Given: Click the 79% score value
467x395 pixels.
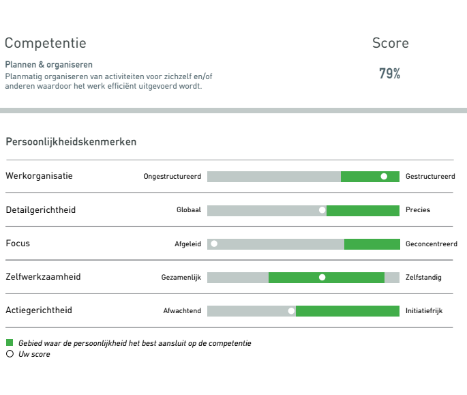Looking at the screenshot, I should tap(389, 73).
